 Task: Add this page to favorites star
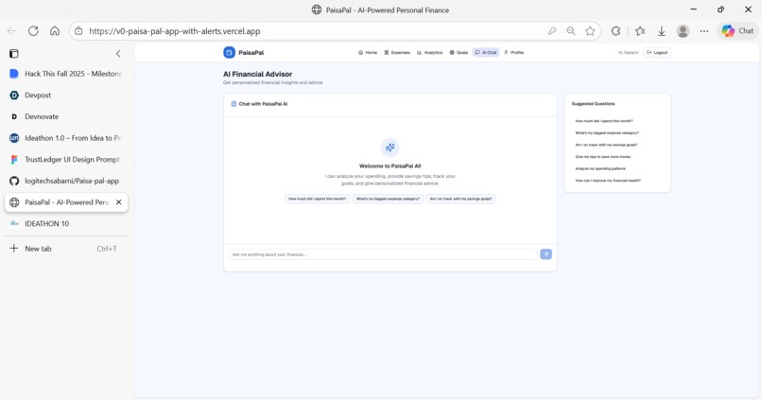(590, 31)
